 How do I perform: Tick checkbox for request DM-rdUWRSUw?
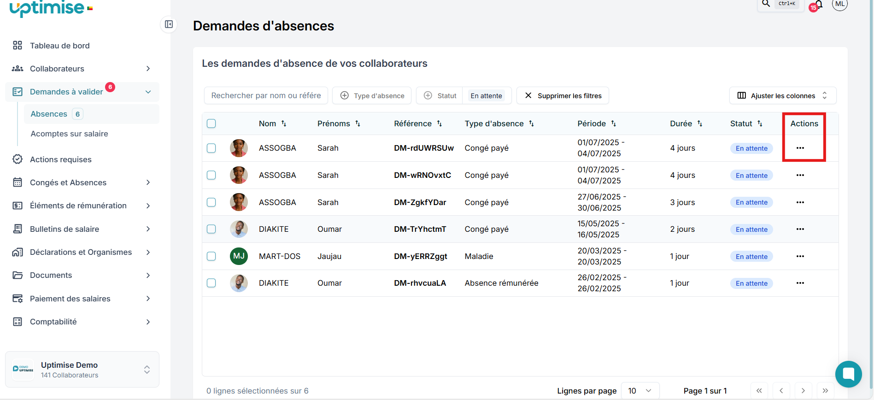[211, 148]
